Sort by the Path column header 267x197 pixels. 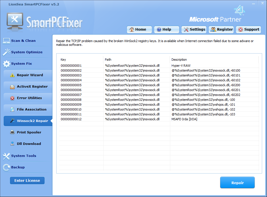click(137, 60)
